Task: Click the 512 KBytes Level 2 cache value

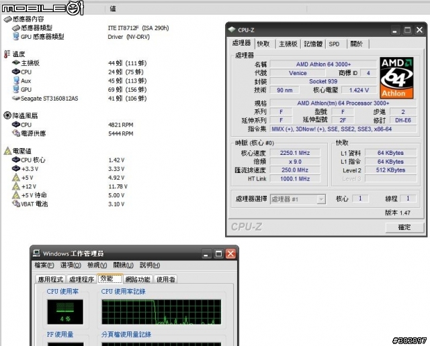Action: (x=390, y=170)
